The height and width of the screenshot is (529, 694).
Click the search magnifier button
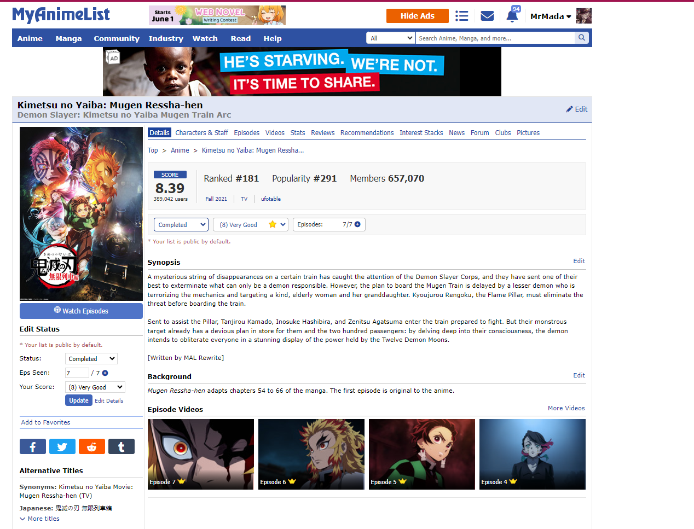click(x=582, y=38)
